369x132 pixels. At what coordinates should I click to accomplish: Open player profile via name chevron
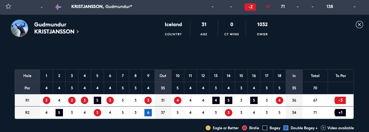click(77, 32)
